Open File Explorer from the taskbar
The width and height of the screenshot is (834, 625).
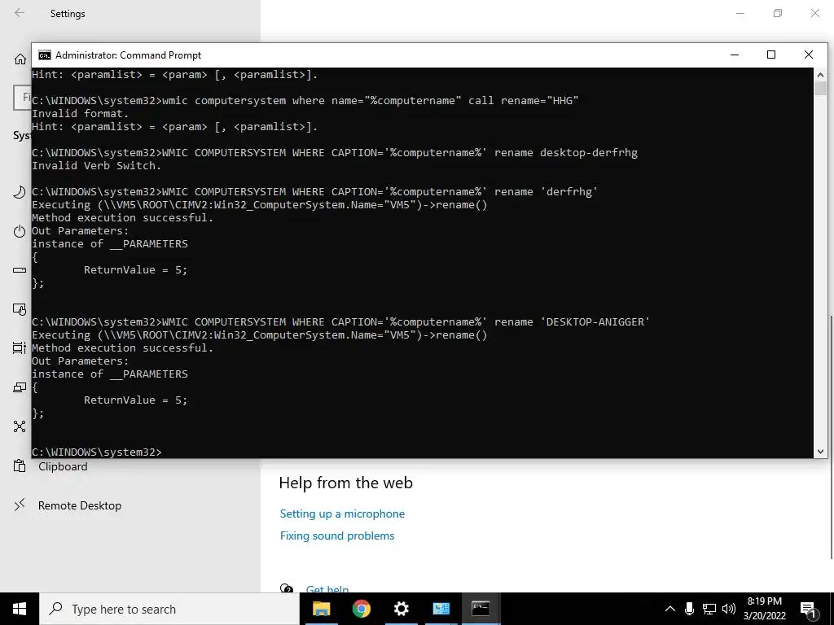[321, 609]
